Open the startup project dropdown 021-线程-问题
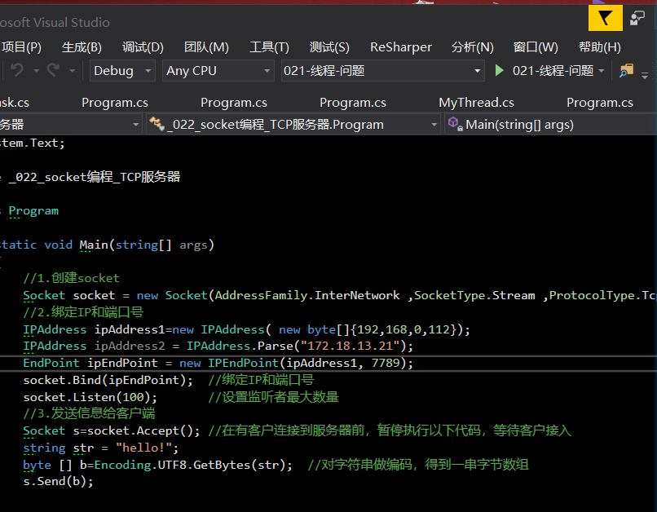This screenshot has width=657, height=512. coord(382,70)
